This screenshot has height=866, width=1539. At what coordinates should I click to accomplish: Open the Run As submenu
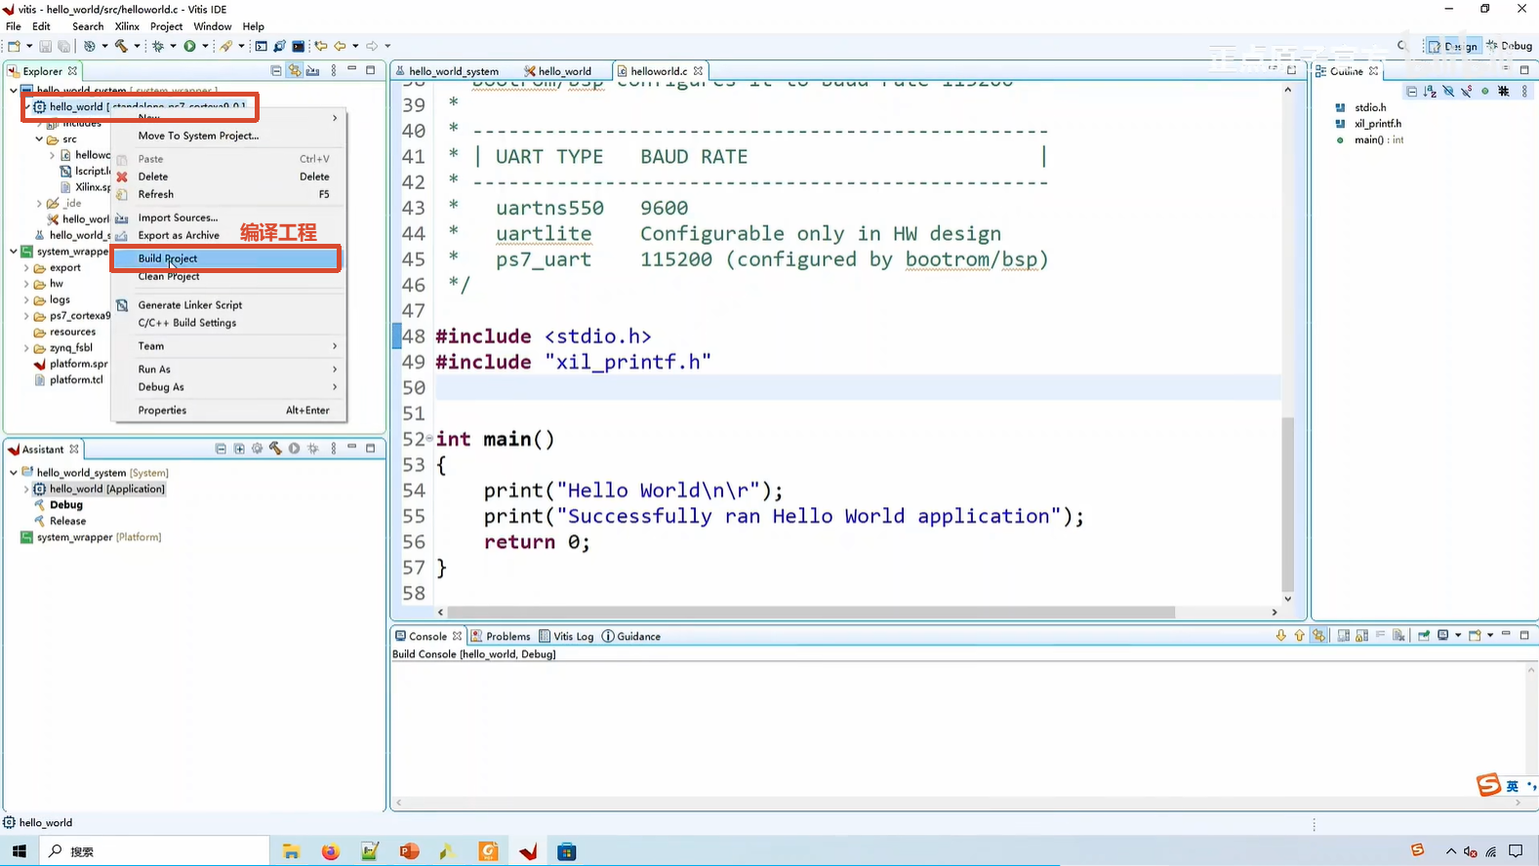(228, 370)
